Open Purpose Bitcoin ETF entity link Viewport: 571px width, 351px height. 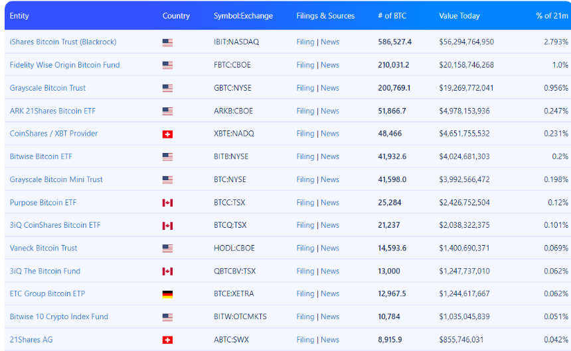pos(43,203)
